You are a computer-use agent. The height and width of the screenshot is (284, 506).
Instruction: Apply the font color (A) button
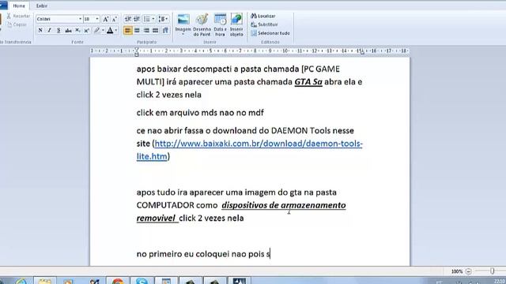(x=110, y=31)
